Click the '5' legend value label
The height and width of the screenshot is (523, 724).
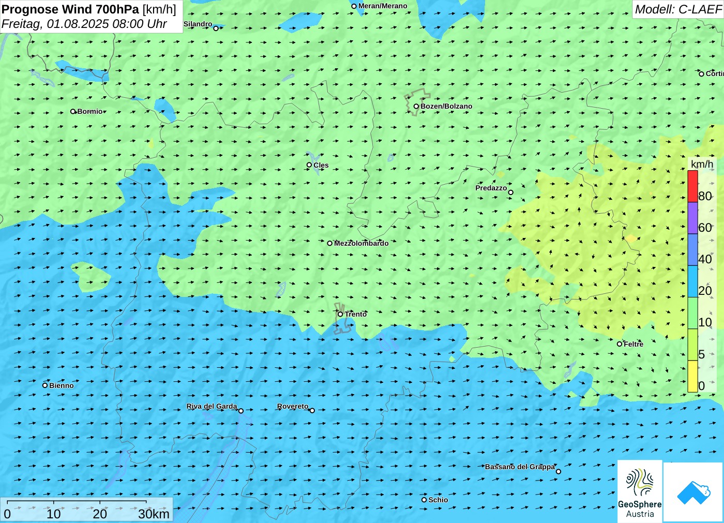point(702,354)
